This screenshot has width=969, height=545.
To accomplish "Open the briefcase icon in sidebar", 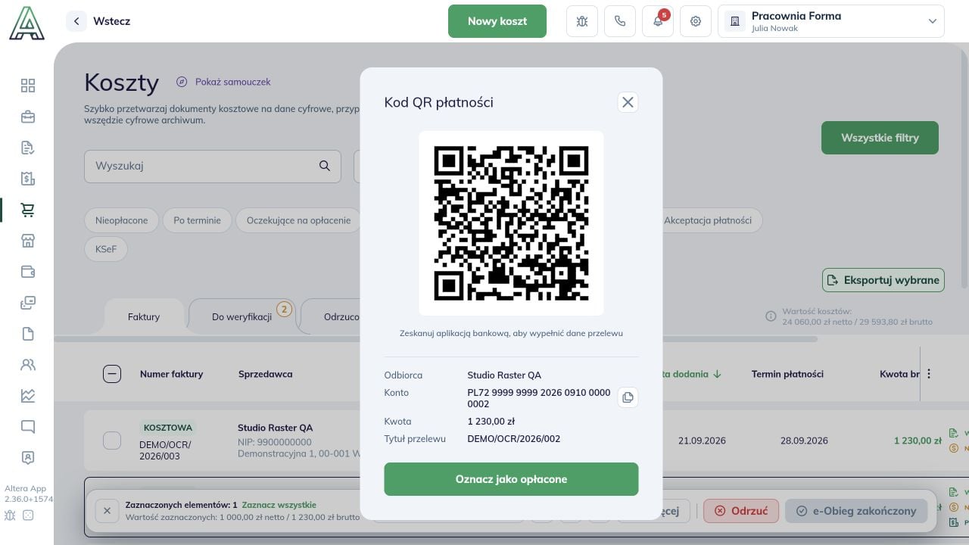I will click(x=28, y=117).
